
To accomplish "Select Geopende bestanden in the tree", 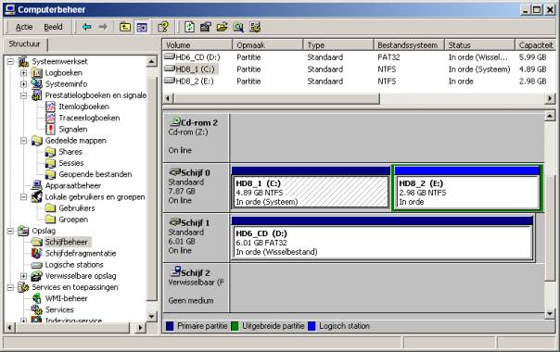I will coord(95,174).
